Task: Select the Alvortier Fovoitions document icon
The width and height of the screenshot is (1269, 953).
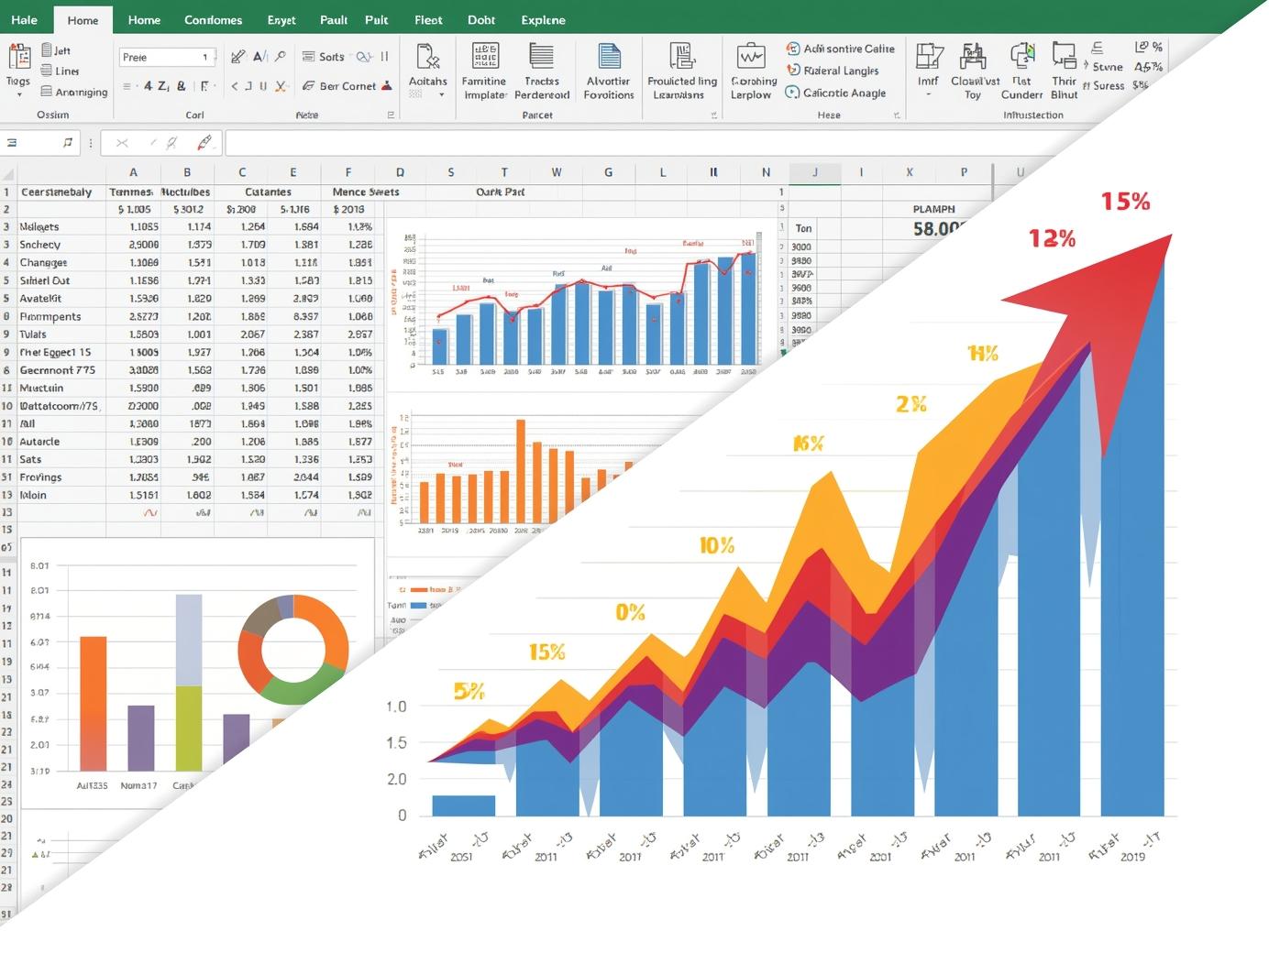Action: 609,57
